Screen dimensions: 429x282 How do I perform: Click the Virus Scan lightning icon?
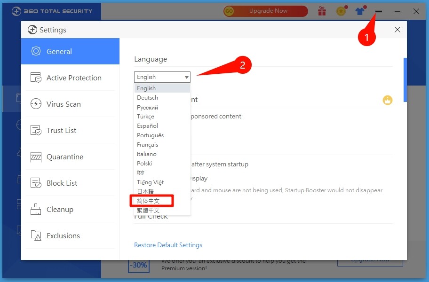pos(36,104)
